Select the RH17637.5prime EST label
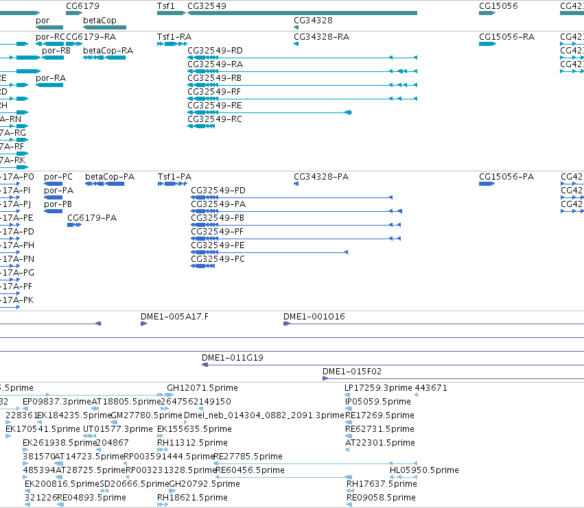 382,484
